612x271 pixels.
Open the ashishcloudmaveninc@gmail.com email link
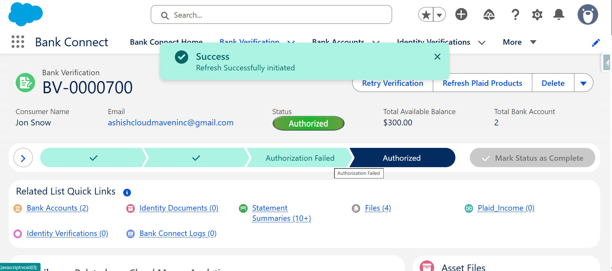pos(171,123)
